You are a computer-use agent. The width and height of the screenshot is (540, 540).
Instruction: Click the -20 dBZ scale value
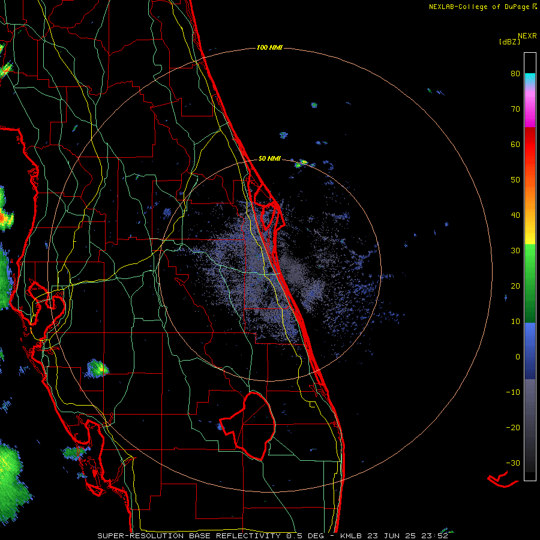pos(513,427)
